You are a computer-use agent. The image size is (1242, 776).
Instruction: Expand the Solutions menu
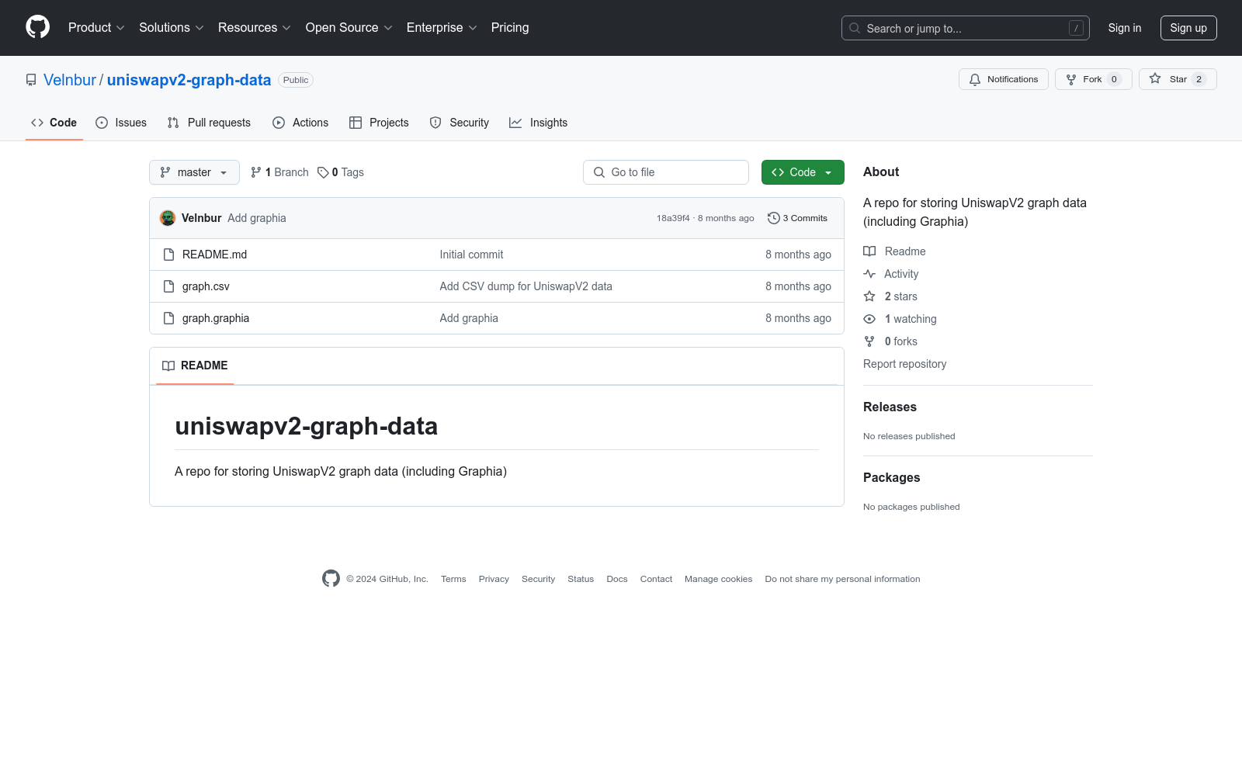[172, 28]
